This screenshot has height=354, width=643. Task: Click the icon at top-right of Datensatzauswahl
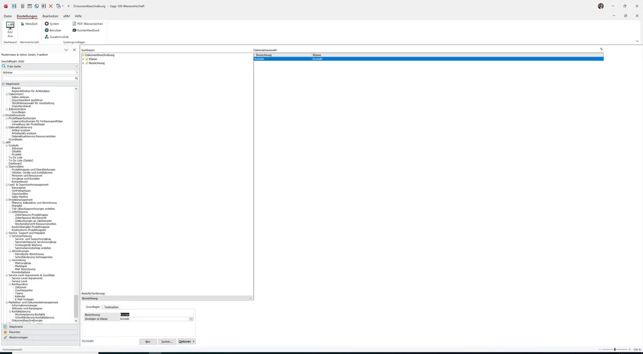[601, 49]
